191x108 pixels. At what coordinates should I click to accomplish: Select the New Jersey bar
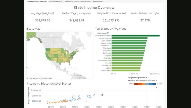129,41
